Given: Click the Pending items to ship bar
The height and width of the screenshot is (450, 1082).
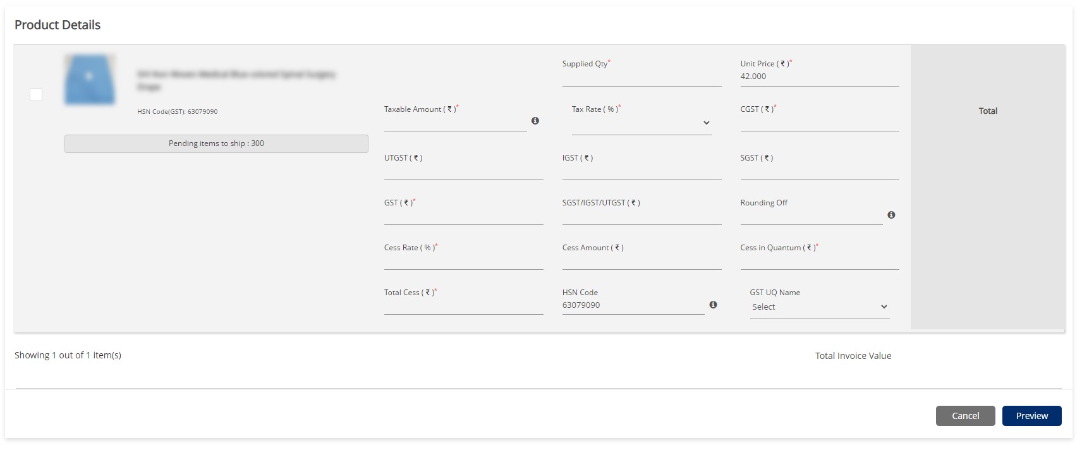Looking at the screenshot, I should tap(216, 143).
